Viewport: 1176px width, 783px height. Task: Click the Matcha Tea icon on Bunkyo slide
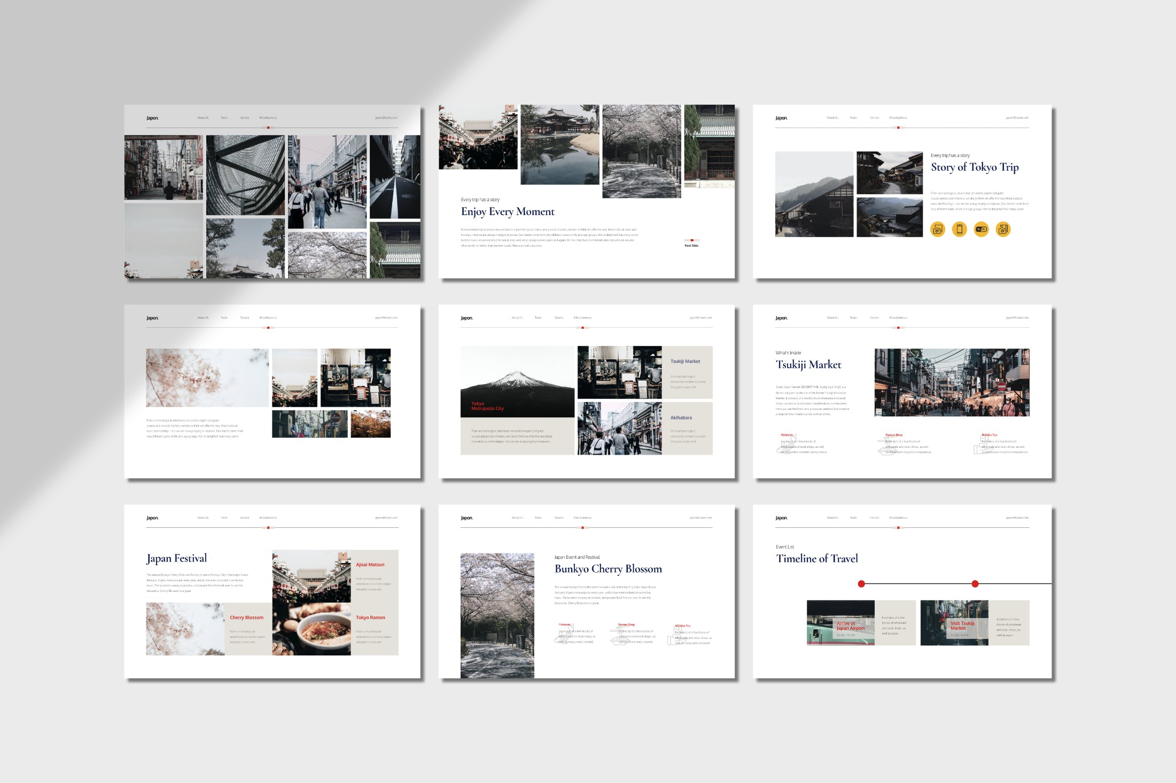click(675, 635)
